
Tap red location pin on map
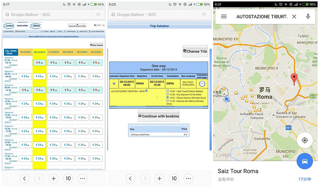click(294, 79)
